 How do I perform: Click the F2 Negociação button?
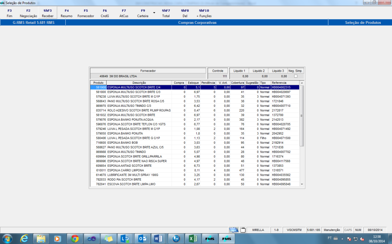click(28, 13)
